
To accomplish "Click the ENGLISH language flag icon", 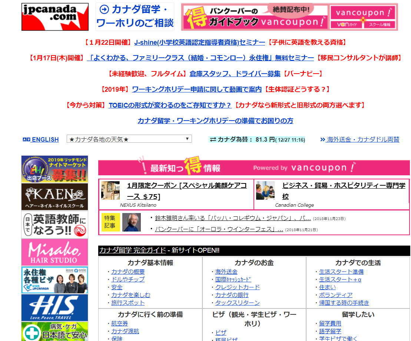I will pyautogui.click(x=26, y=140).
